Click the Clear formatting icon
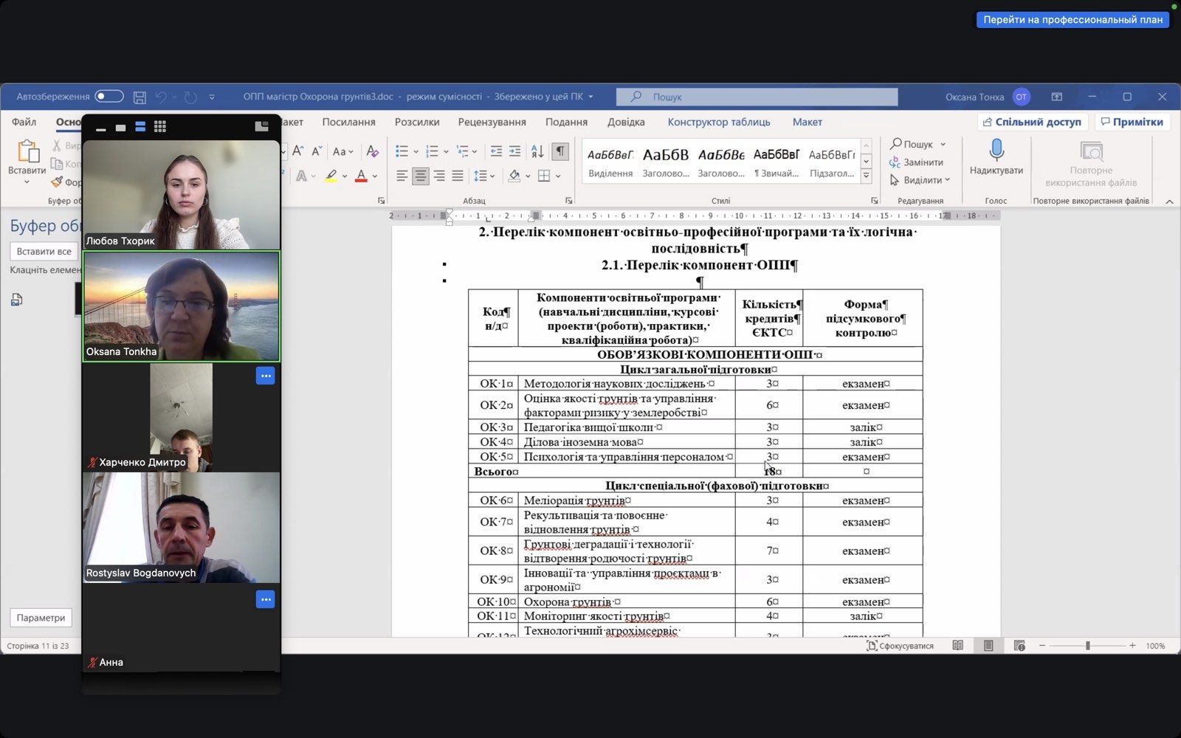 (x=373, y=151)
